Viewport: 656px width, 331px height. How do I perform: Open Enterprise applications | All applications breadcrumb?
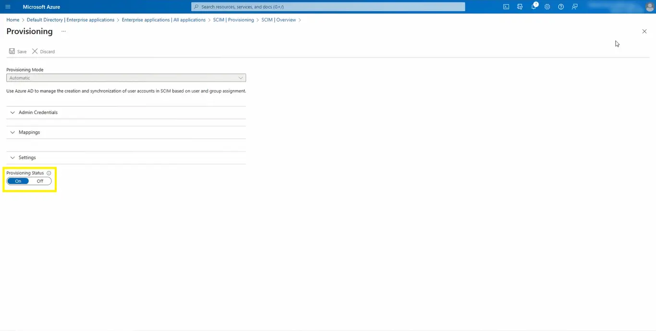pyautogui.click(x=164, y=20)
